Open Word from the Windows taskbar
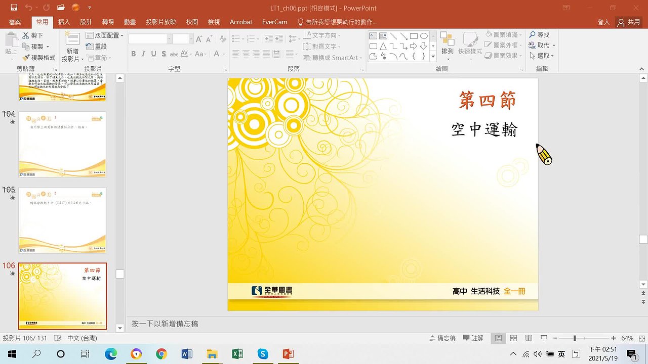The height and width of the screenshot is (364, 648). click(x=187, y=354)
